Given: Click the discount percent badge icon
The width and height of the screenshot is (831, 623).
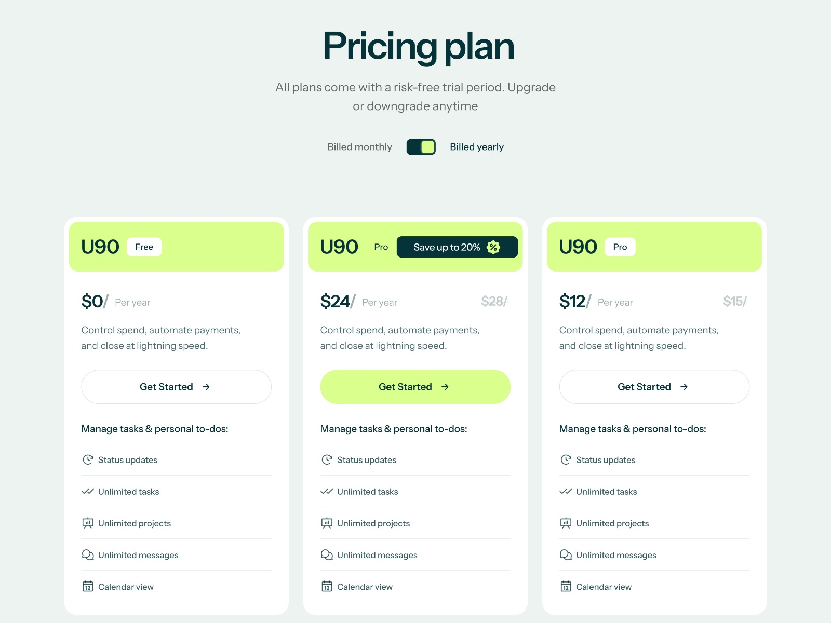Looking at the screenshot, I should click(x=493, y=247).
